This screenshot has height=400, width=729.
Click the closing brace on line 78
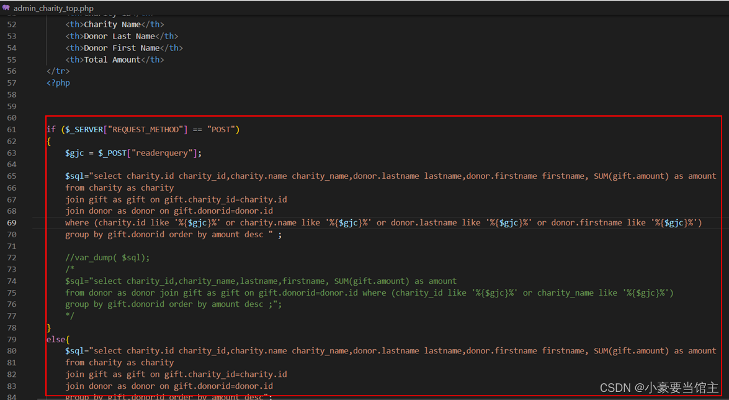click(48, 327)
